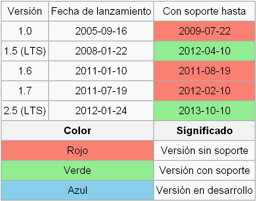This screenshot has height=201, width=256.
Task: Click the red 2009-07-22 support cell
Action: tap(204, 31)
